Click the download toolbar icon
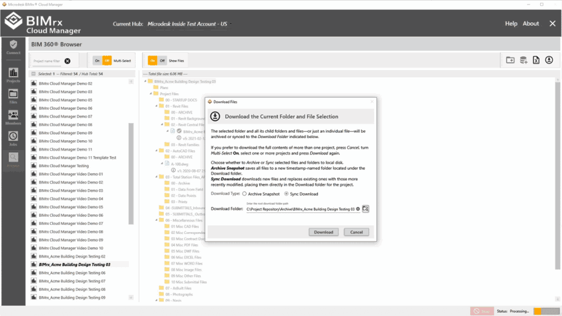Image resolution: width=562 pixels, height=316 pixels. click(x=549, y=60)
